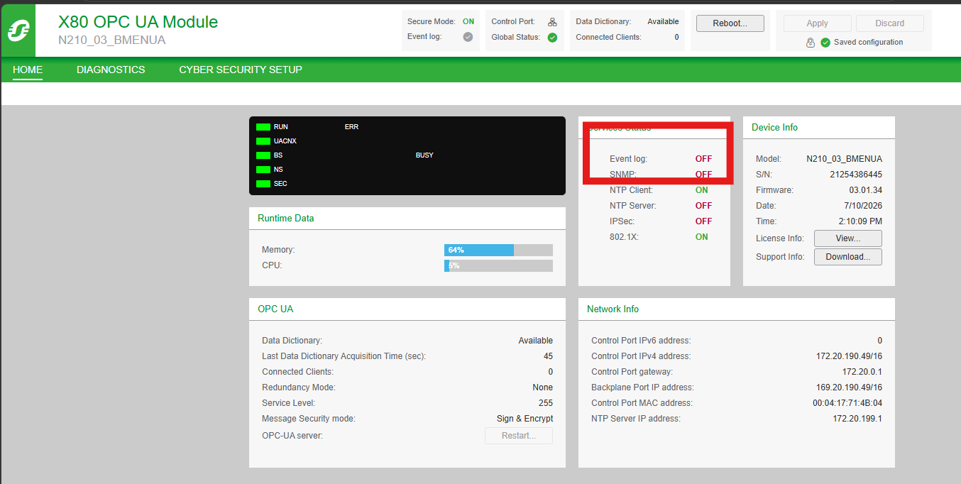This screenshot has height=484, width=961.
Task: Click the Reboot... button
Action: [x=730, y=23]
